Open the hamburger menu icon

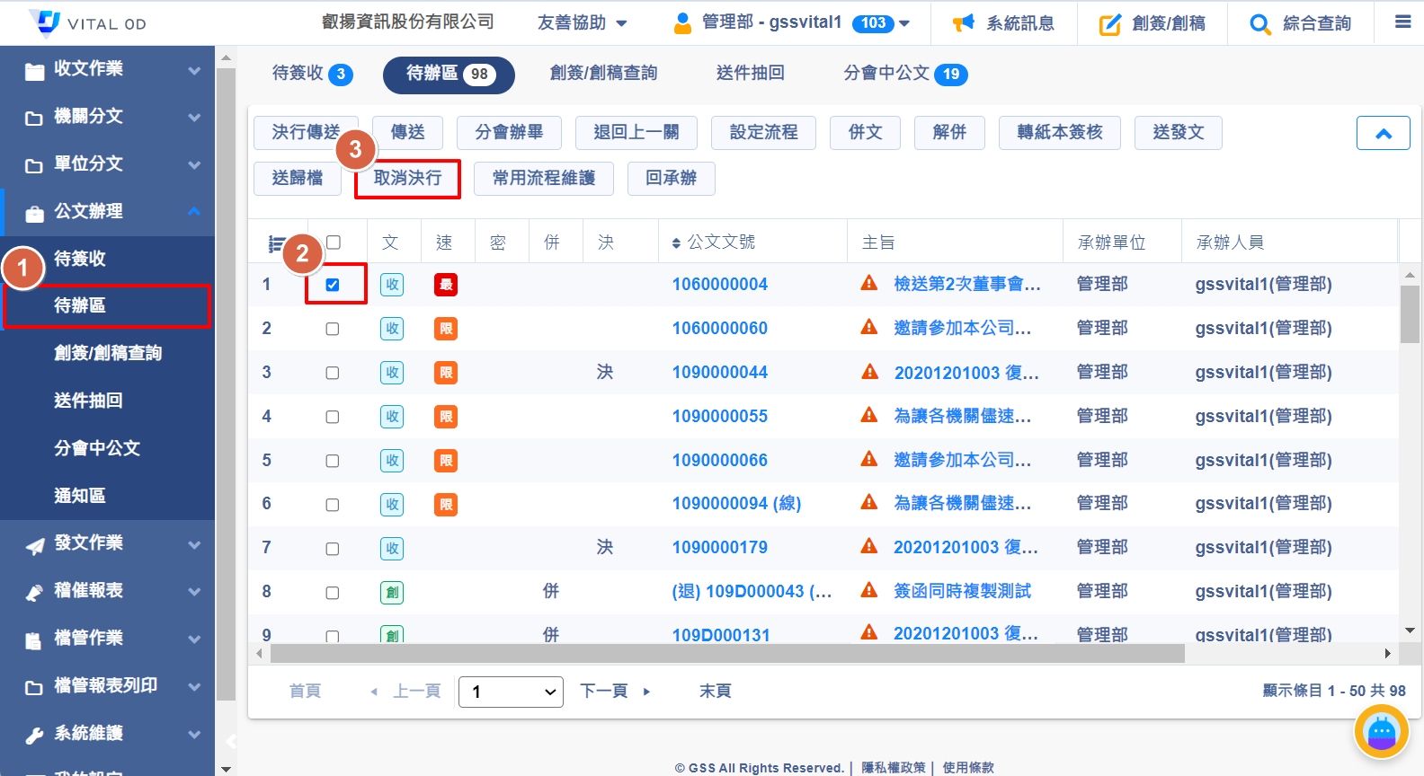point(1402,22)
